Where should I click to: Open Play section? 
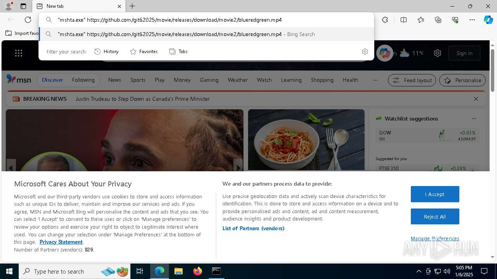(x=160, y=80)
